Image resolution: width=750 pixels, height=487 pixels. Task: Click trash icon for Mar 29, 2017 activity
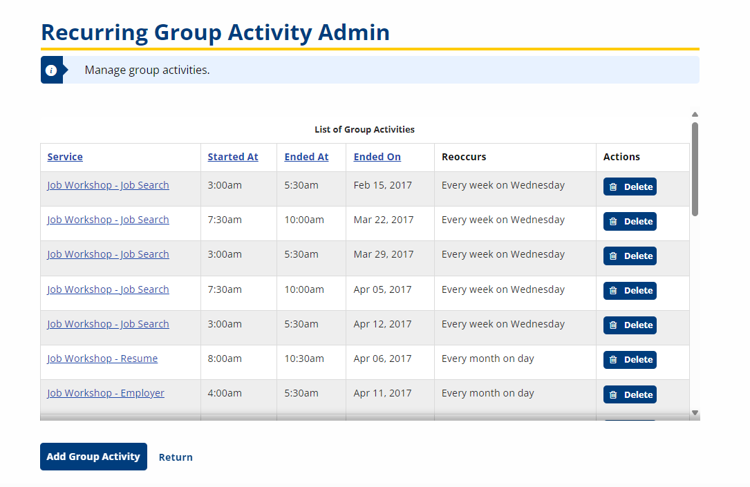click(613, 256)
